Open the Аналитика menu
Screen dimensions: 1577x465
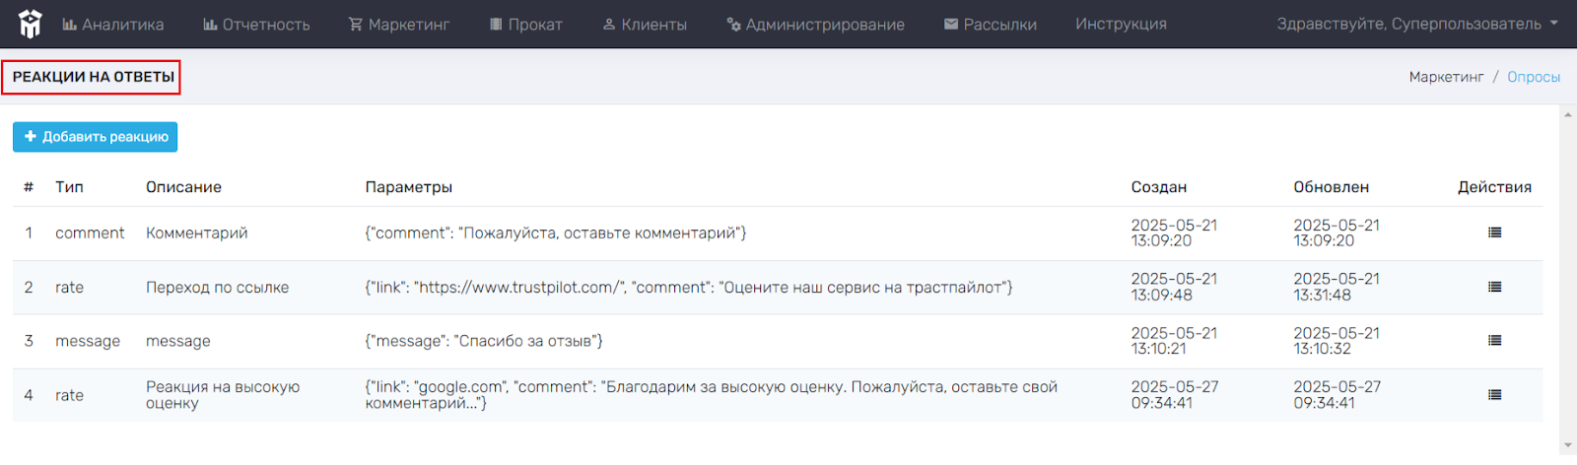[x=113, y=24]
